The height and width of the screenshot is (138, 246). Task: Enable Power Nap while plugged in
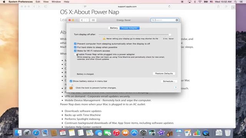coord(75,54)
